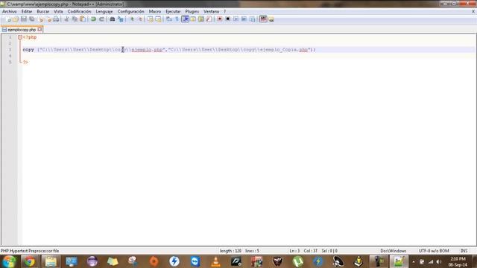This screenshot has width=477, height=268.
Task: Create a new file from the toolbar
Action: click(8, 19)
